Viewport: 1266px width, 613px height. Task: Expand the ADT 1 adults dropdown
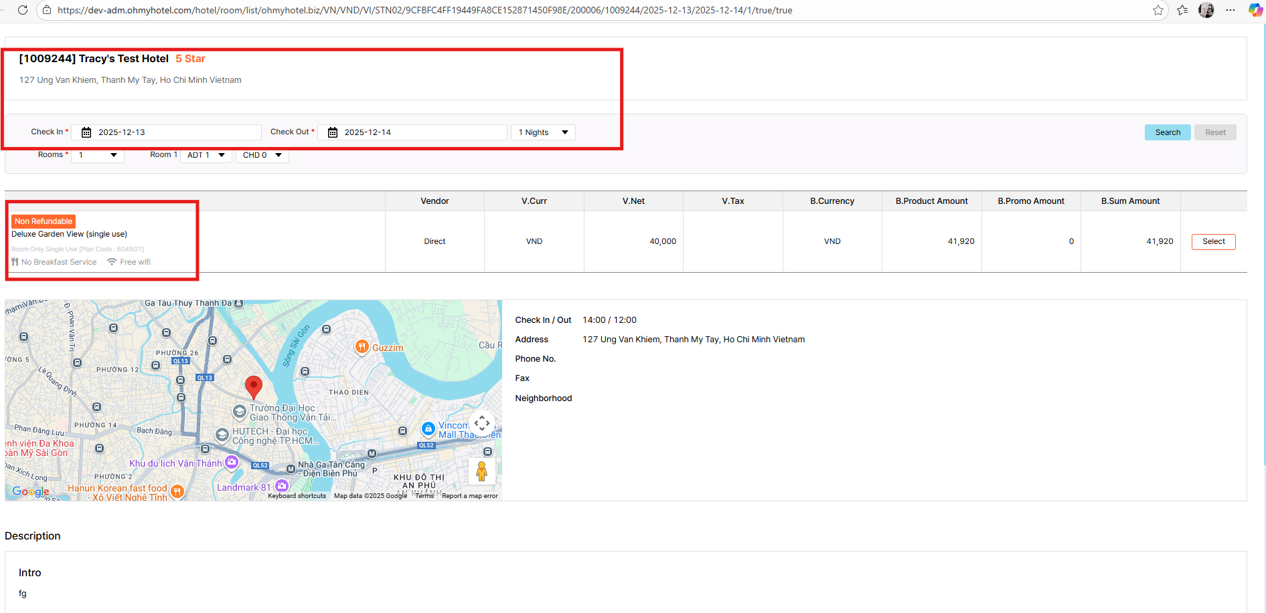pos(206,155)
